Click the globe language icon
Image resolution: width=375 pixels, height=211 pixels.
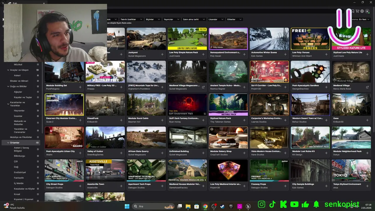[x=362, y=11]
